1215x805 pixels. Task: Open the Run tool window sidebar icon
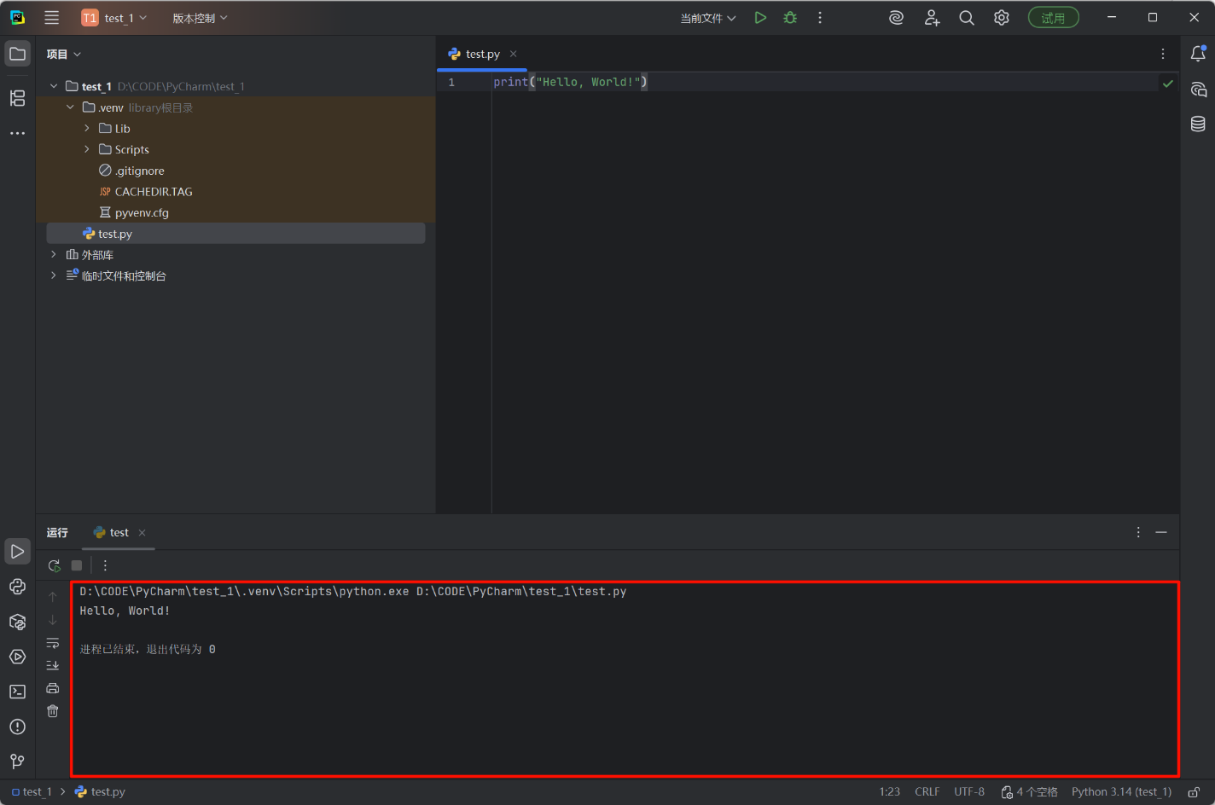point(17,552)
